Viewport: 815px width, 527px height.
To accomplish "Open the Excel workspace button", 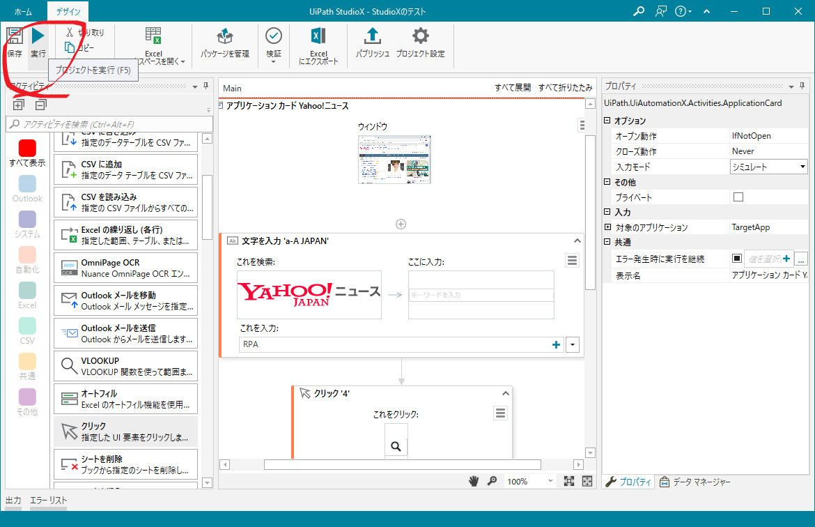I will coord(154,46).
